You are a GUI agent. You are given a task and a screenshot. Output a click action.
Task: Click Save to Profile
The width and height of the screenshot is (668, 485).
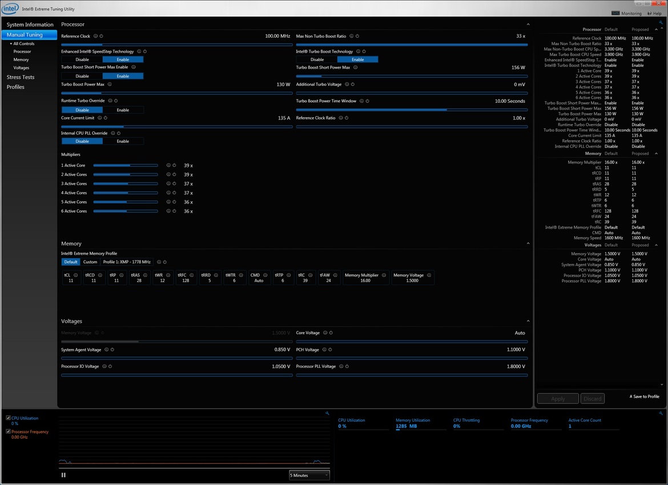point(644,397)
